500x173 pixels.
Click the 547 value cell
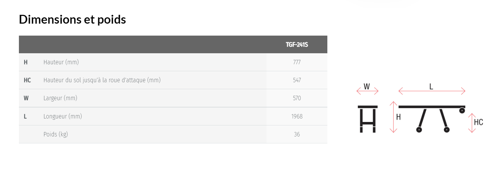(297, 80)
